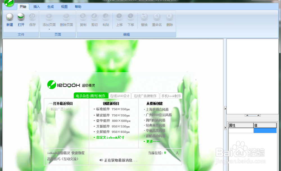The image size is (281, 171).
Task: Select the 在线LOGO设计 tab
Action: click(120, 96)
